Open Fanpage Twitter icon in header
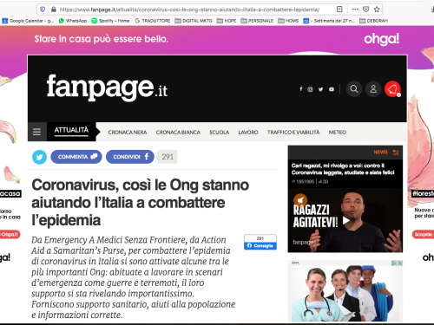 coord(320,89)
